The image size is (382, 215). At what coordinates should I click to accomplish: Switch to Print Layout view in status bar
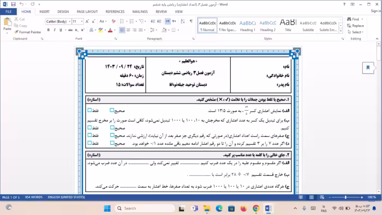[312, 197]
